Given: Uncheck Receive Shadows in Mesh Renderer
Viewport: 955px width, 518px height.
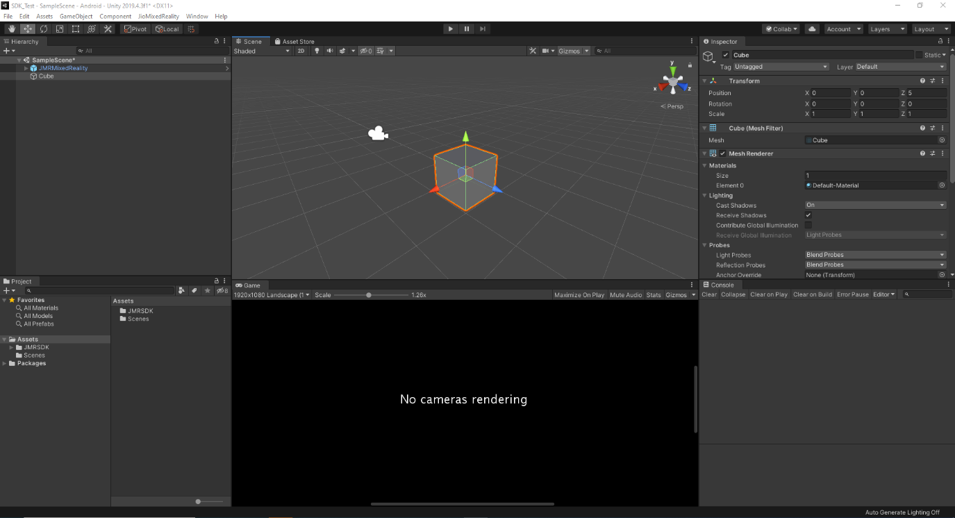Looking at the screenshot, I should click(808, 215).
